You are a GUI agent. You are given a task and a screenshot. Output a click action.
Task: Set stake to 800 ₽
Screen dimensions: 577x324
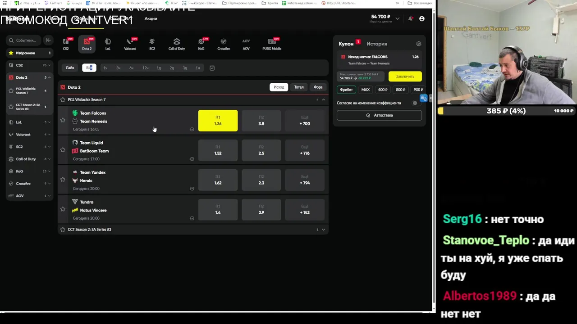400,90
